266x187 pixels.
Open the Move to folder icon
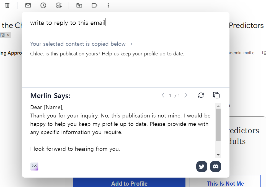pyautogui.click(x=79, y=6)
